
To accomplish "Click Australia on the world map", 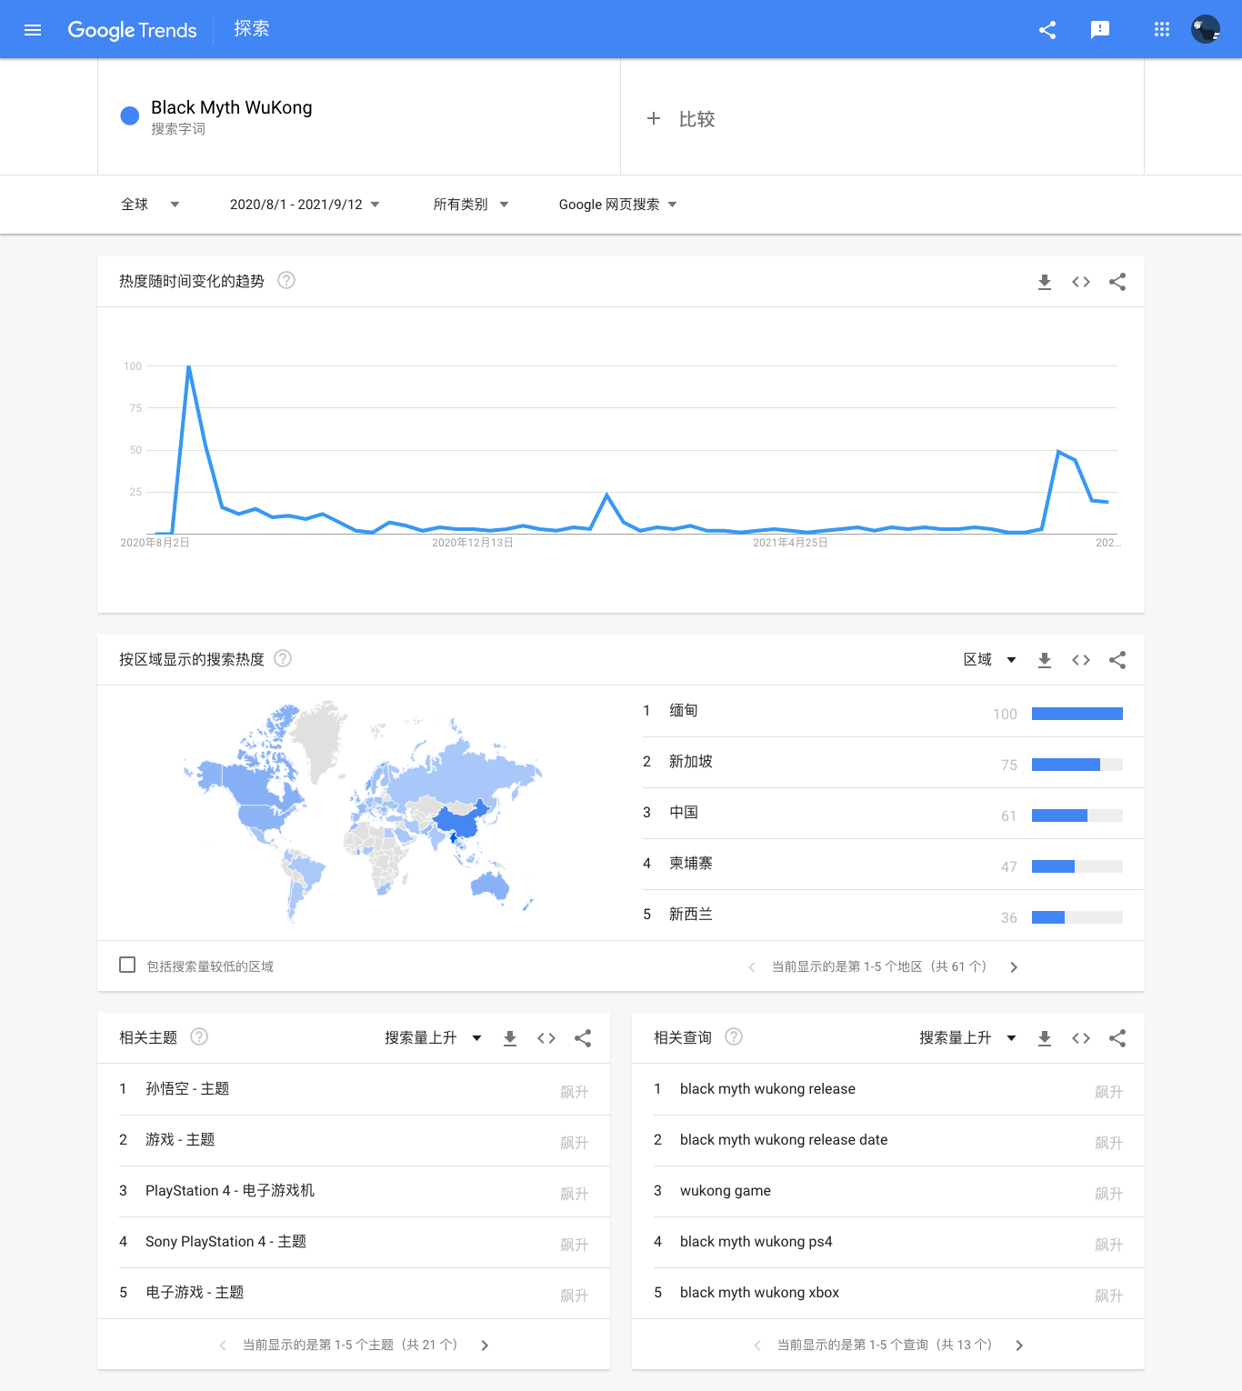I will (491, 884).
